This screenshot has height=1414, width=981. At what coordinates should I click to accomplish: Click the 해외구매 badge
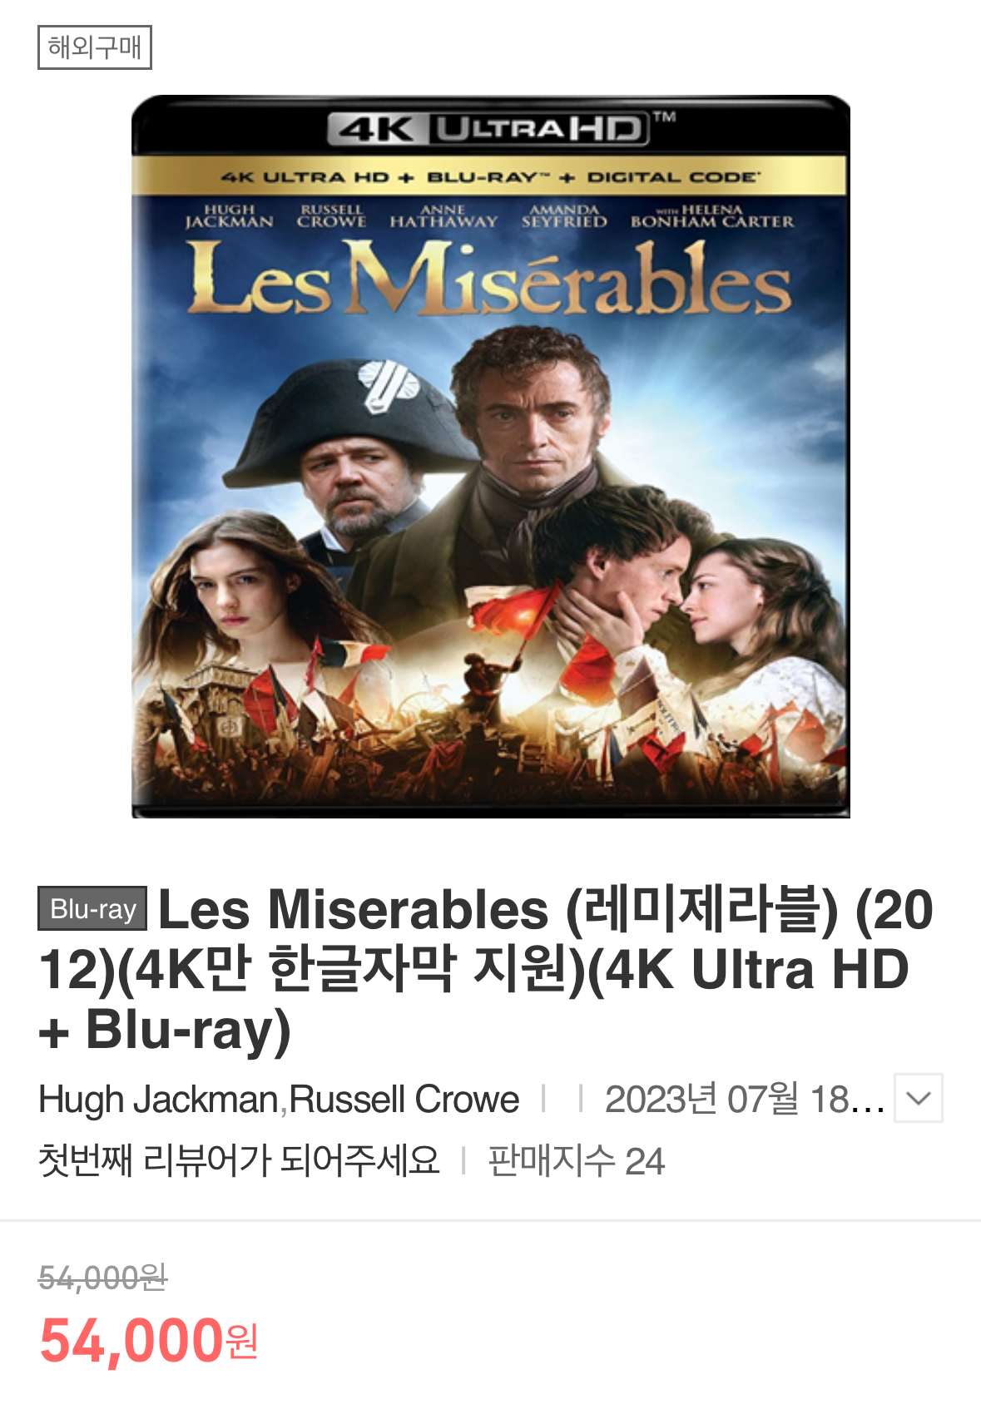pyautogui.click(x=95, y=47)
